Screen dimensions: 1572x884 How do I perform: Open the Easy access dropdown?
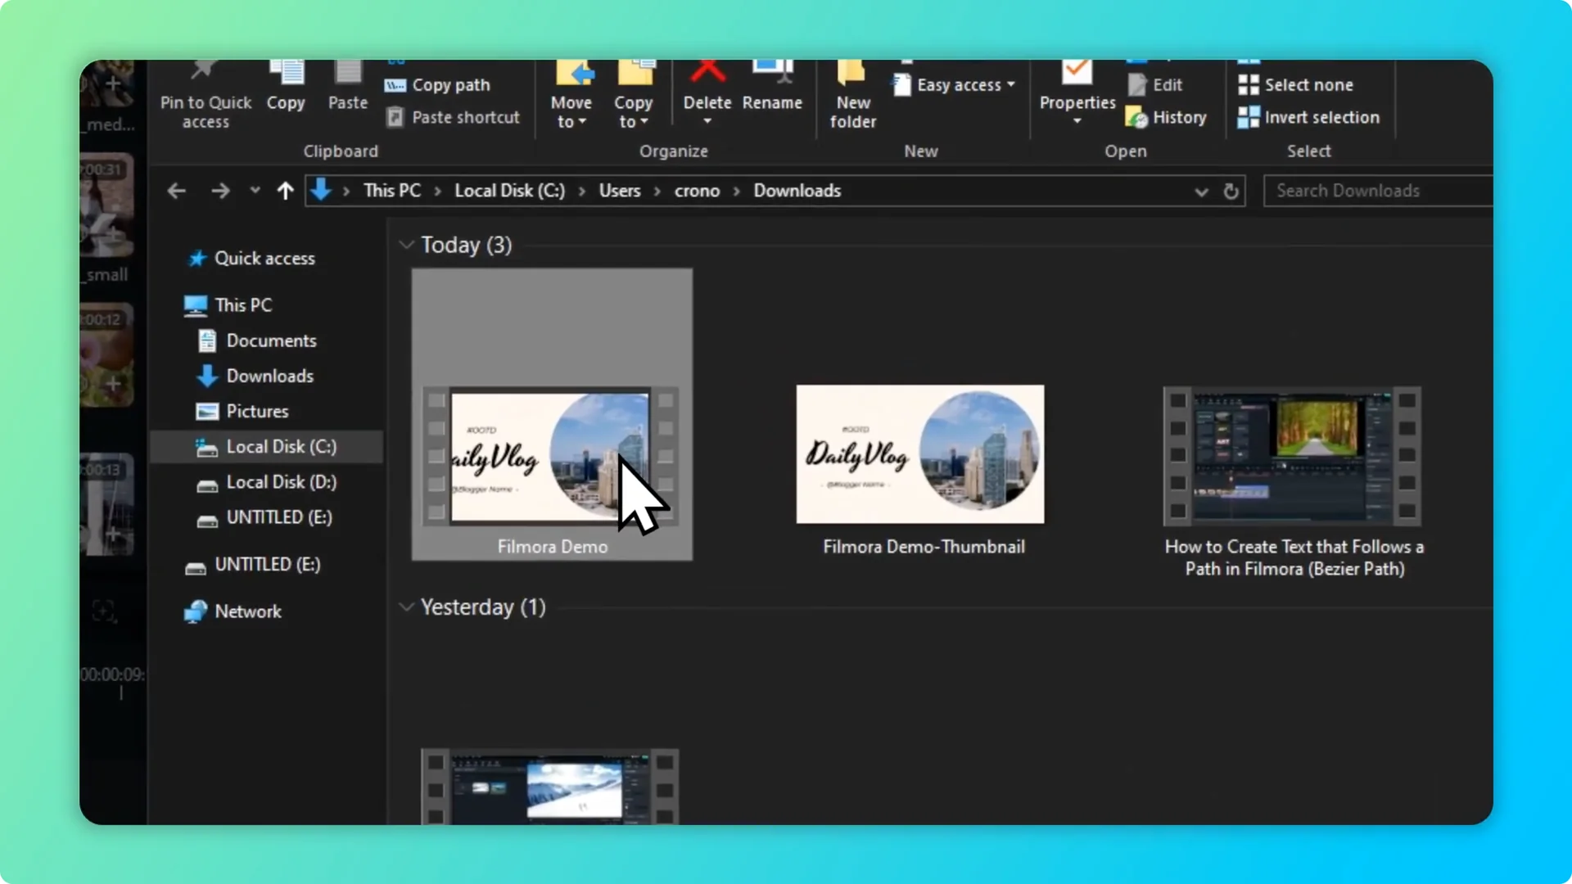(955, 85)
